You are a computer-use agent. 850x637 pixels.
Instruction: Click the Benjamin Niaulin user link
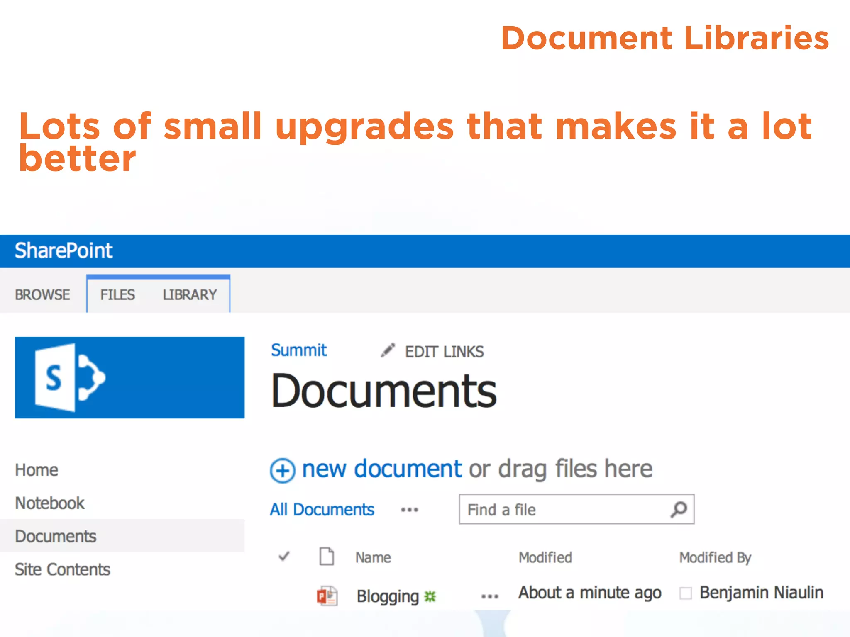(761, 593)
